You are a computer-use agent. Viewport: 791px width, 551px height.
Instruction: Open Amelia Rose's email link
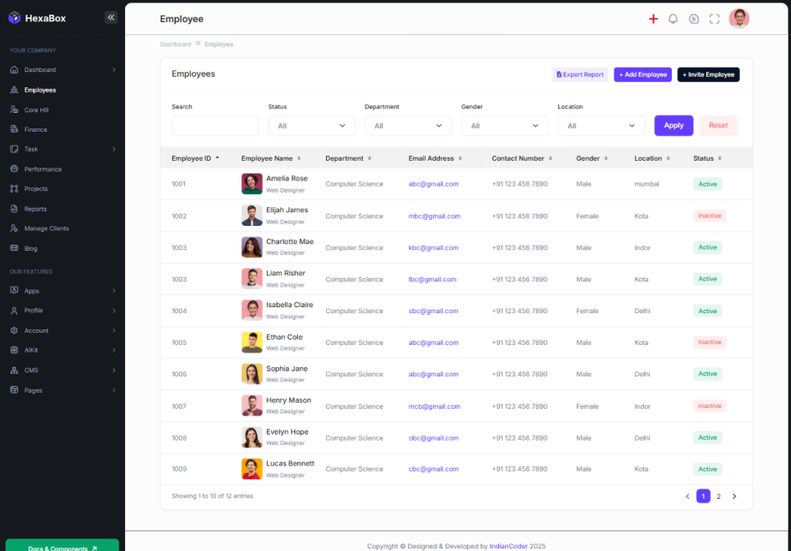pos(433,184)
